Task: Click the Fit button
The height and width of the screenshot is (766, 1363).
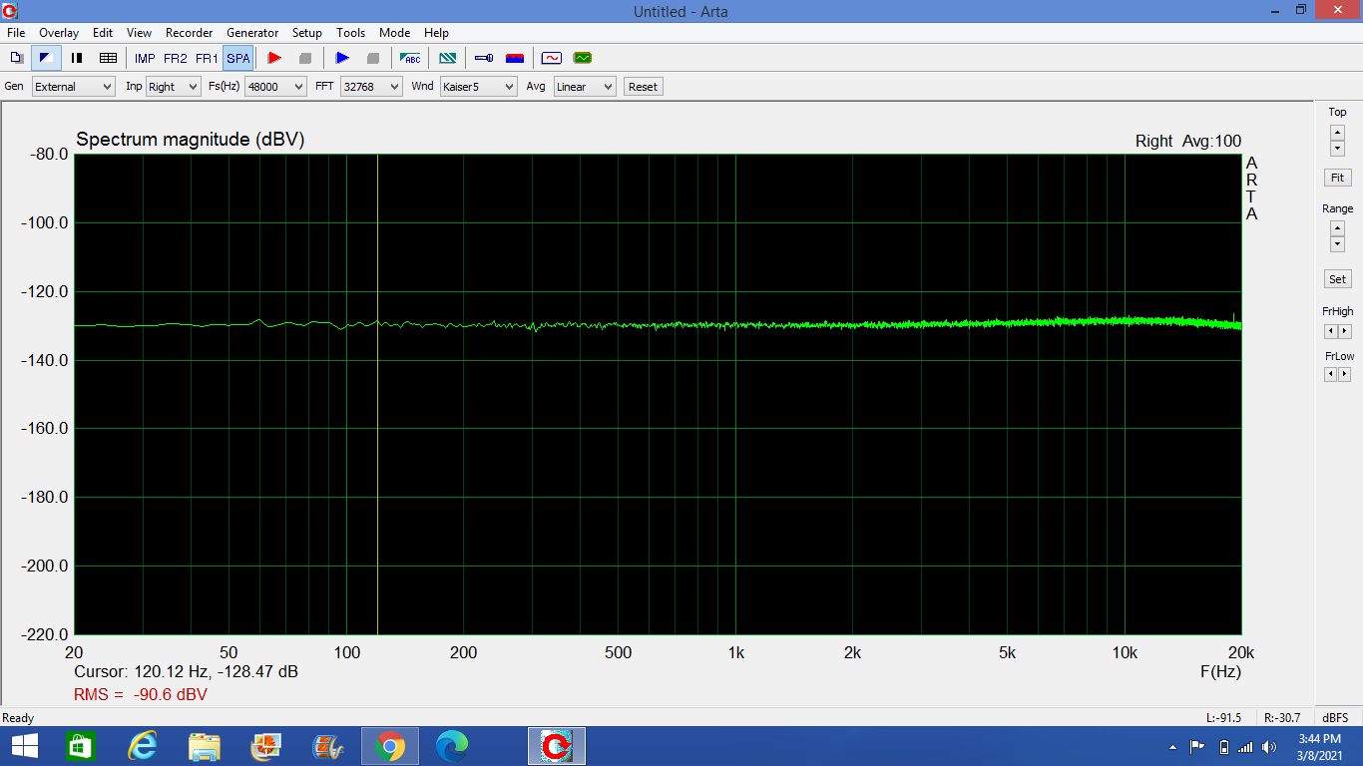Action: (x=1337, y=178)
